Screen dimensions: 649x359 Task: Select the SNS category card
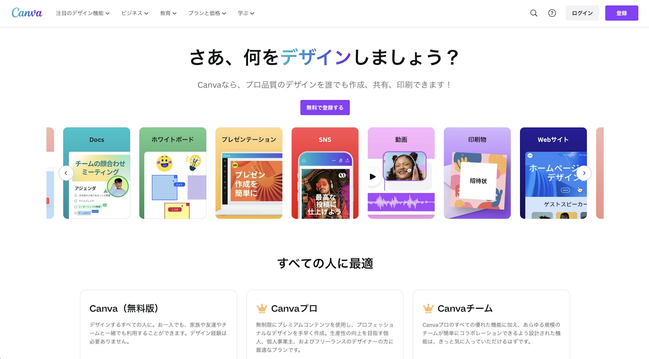click(325, 173)
